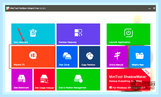Click the "Data Recovery" label
The height and width of the screenshot is (97, 161).
point(21,42)
